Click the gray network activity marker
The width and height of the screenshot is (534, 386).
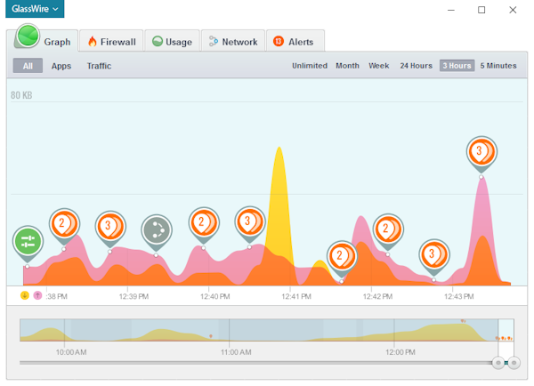157,229
